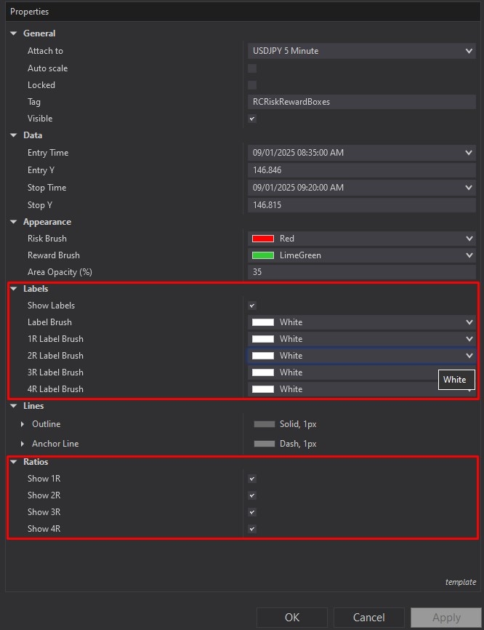
Task: Collapse the Data section
Action: pyautogui.click(x=13, y=135)
